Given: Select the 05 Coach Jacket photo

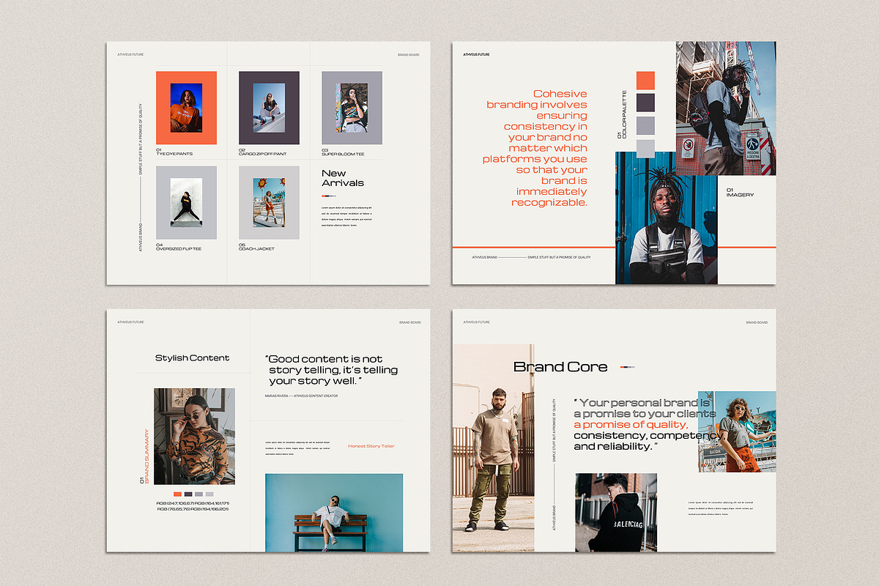Looking at the screenshot, I should pyautogui.click(x=269, y=202).
